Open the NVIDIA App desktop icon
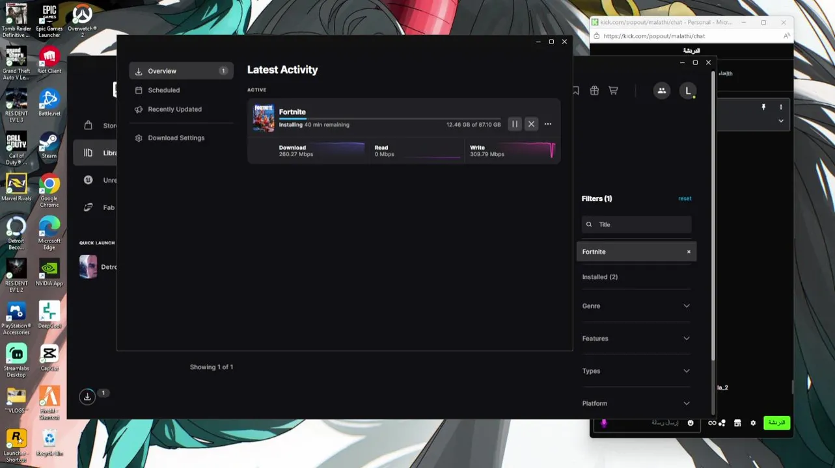Viewport: 835px width, 468px height. (x=49, y=273)
